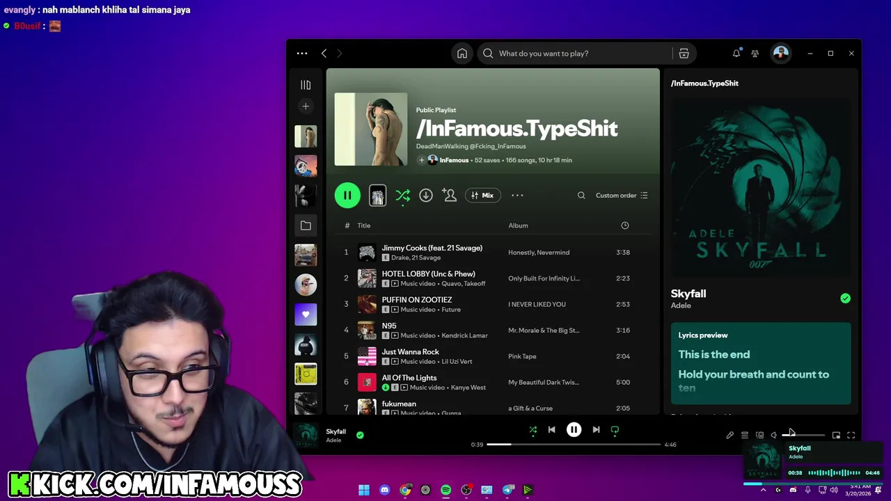Open Connect to a device icon
Image resolution: width=891 pixels, height=501 pixels.
point(759,436)
